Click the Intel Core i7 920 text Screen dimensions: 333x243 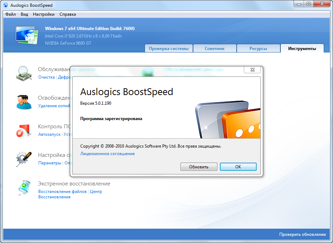click(x=83, y=36)
